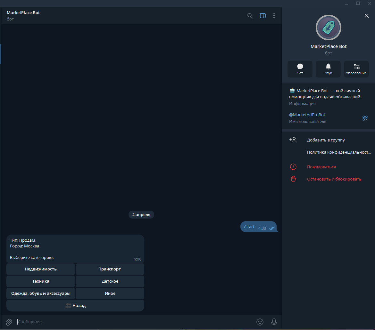Image resolution: width=375 pixels, height=330 pixels.
Task: Click the MarketPlace Bot chat header title
Action: (x=23, y=13)
